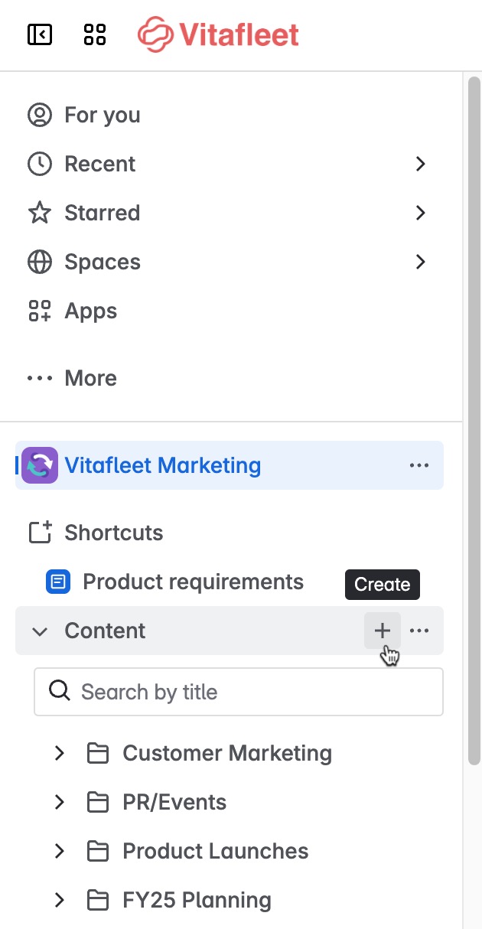The image size is (482, 929).
Task: Select the FY25 Planning folder
Action: click(197, 900)
